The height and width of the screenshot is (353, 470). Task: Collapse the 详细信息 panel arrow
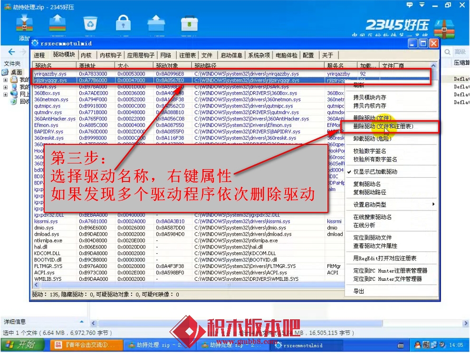[x=82, y=322]
